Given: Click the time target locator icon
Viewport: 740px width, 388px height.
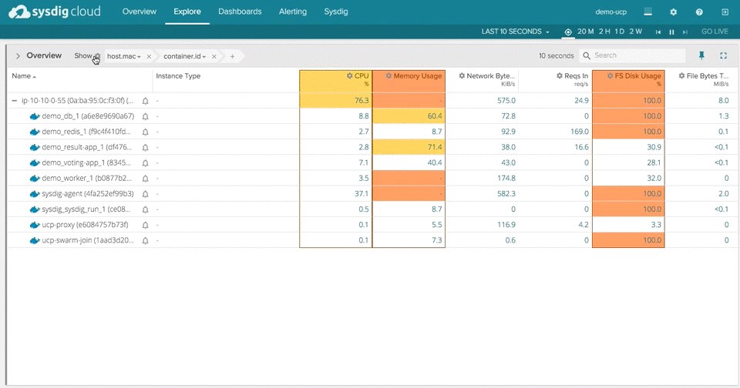Looking at the screenshot, I should tap(568, 32).
